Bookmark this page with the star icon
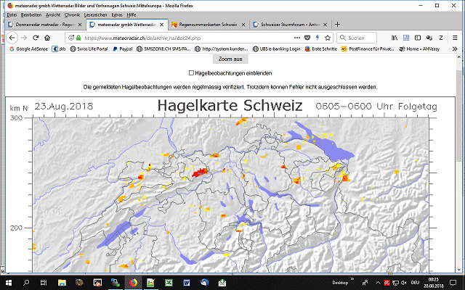Viewport: 465px width, 290px height. (329, 38)
